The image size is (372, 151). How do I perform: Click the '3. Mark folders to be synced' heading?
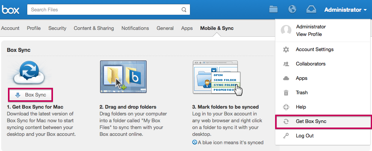226,107
